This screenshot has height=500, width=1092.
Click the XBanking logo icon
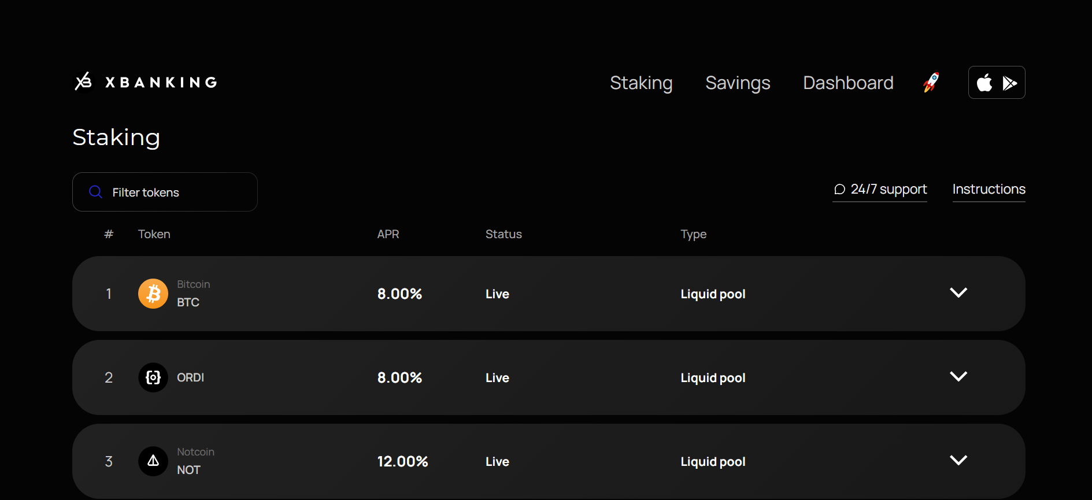83,82
